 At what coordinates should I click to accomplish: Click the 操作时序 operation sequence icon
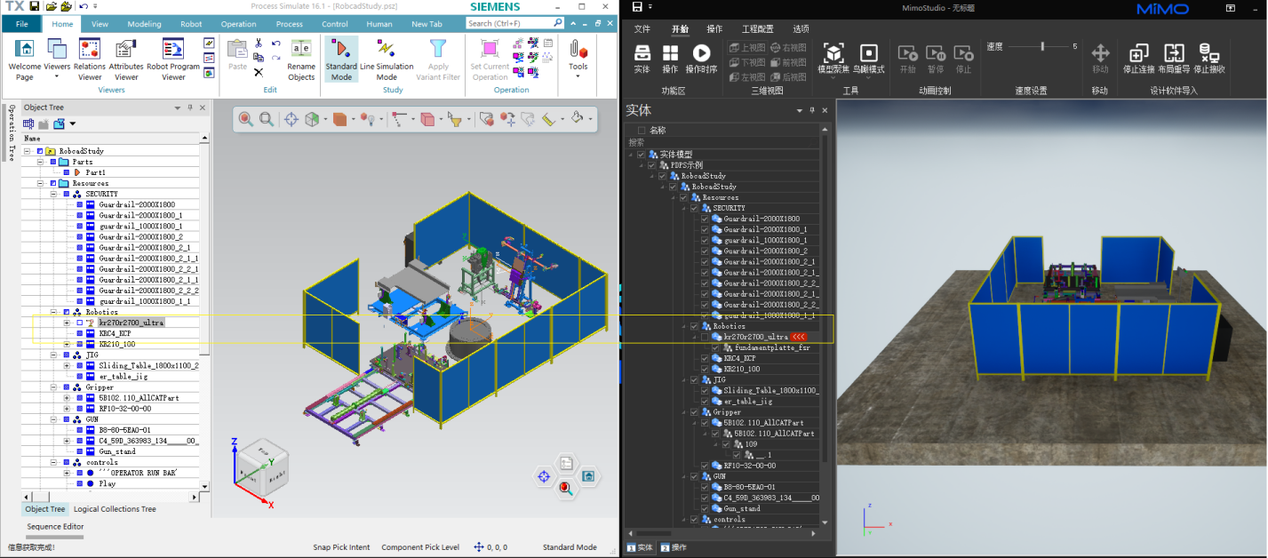702,55
